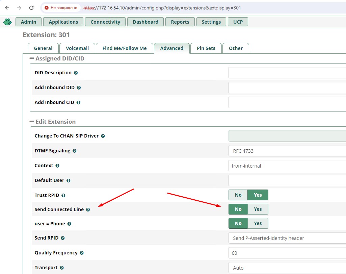Click the browser reload page icon
Screen dimensions: 346x274
coord(31,8)
